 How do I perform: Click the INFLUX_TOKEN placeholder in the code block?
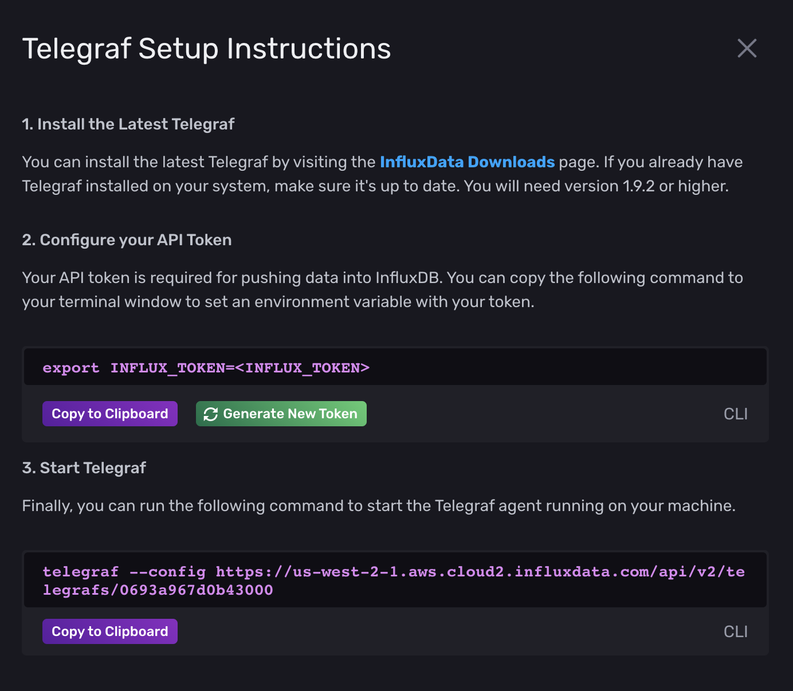[304, 367]
